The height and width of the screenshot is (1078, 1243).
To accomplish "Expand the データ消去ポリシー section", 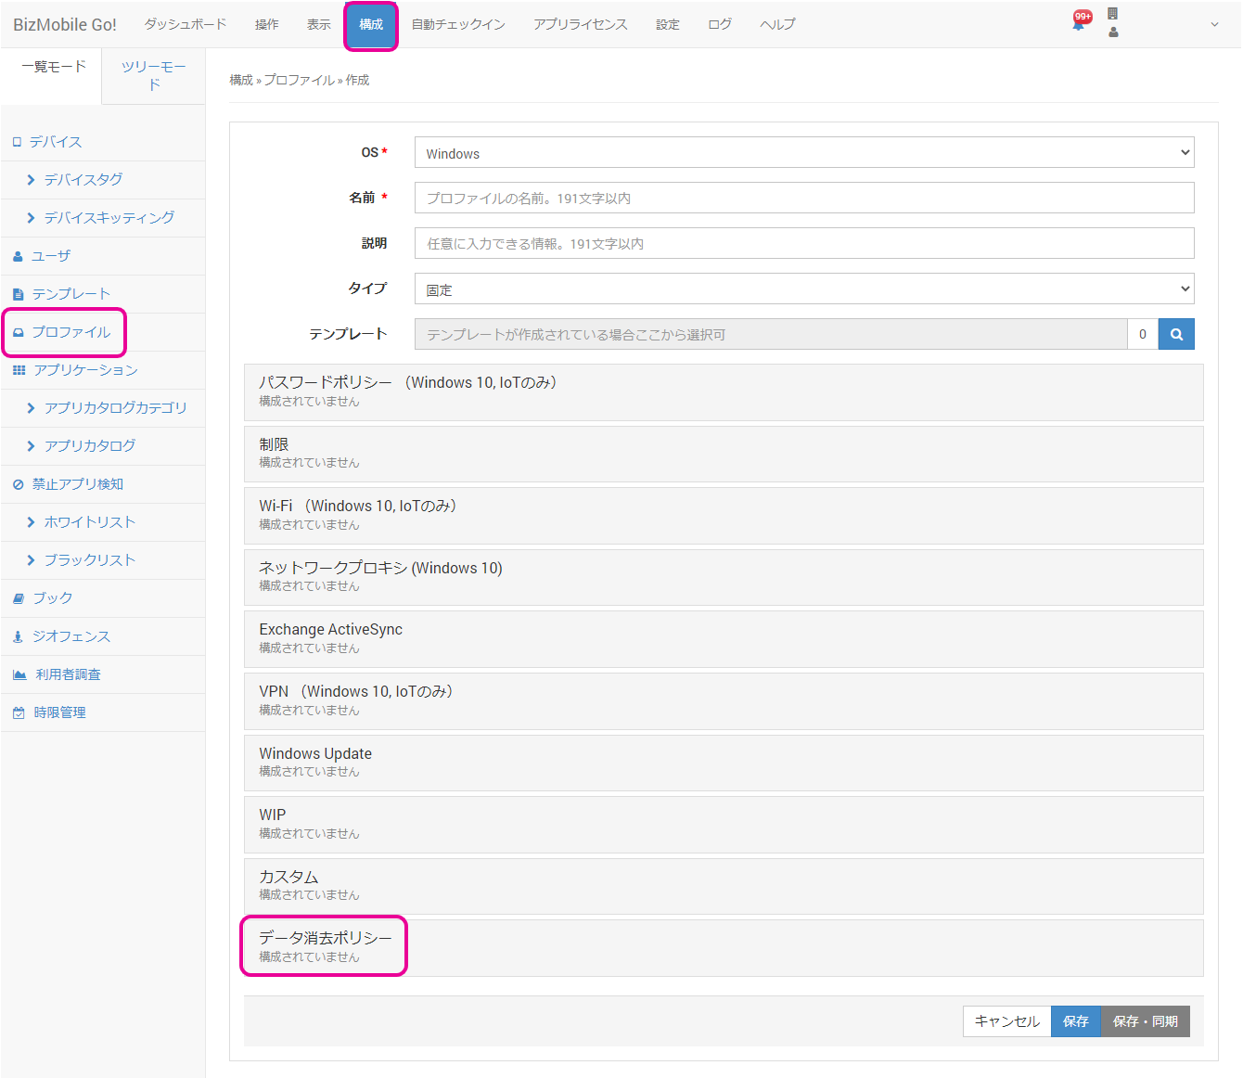I will (325, 945).
